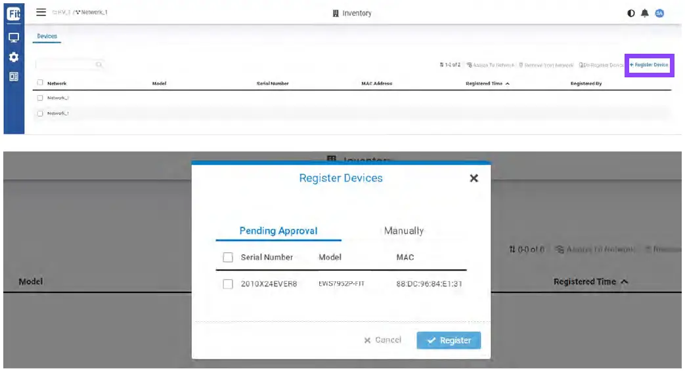Sort top table by Serial Number column
This screenshot has height=371, width=685.
[x=273, y=83]
